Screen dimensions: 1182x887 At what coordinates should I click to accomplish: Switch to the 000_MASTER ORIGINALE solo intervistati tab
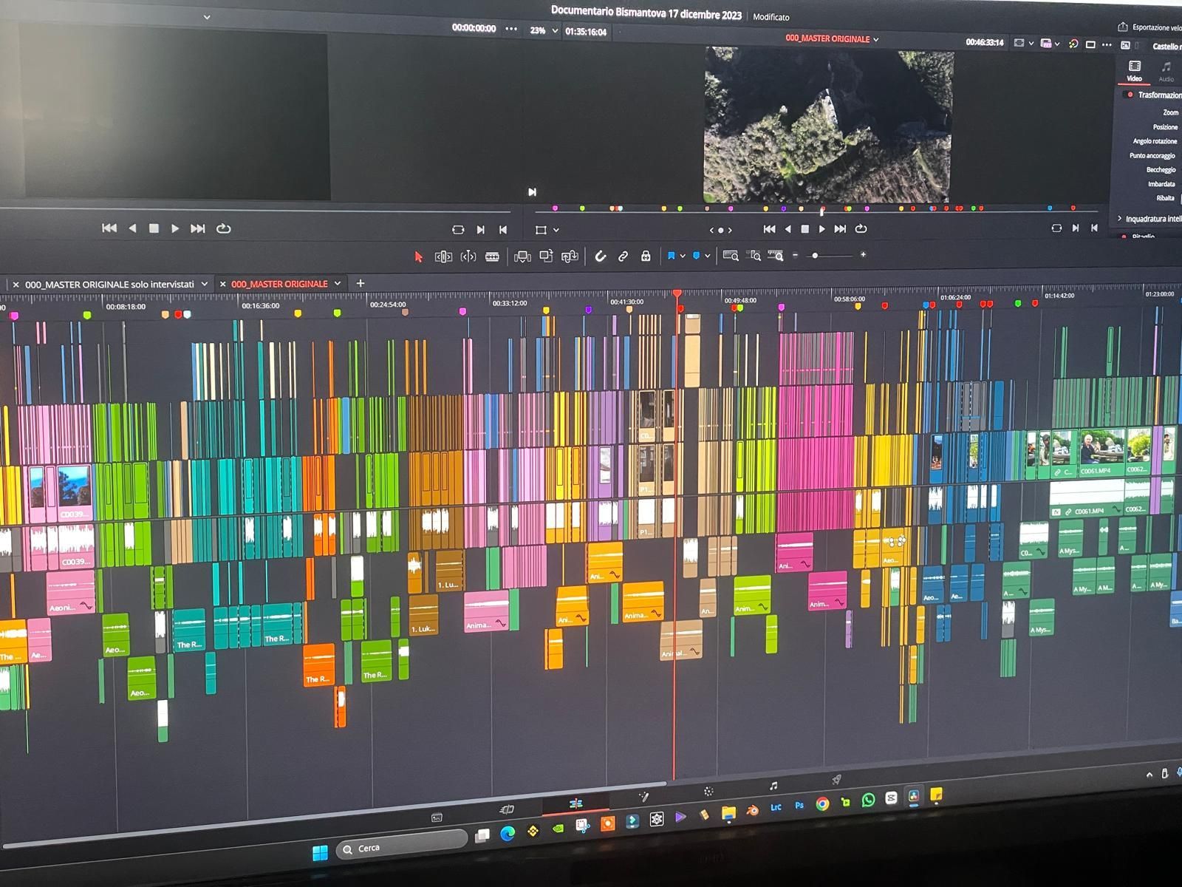[x=111, y=284]
